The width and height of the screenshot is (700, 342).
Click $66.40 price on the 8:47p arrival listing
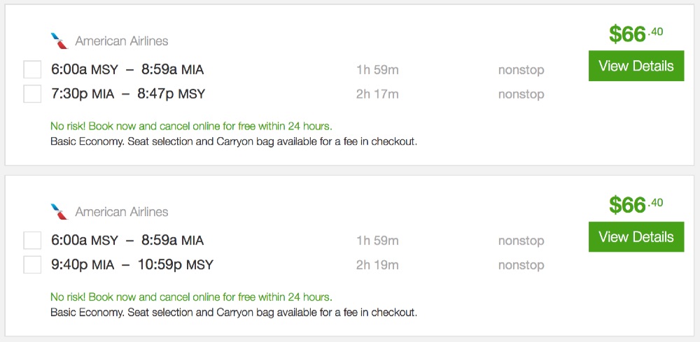pyautogui.click(x=635, y=34)
